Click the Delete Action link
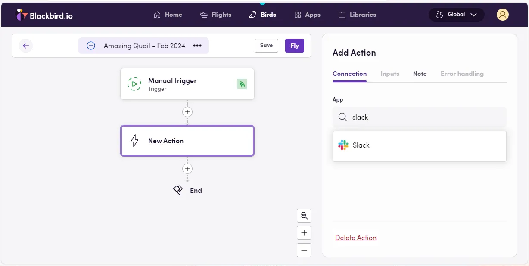Screen dimensions: 529x266 [x=356, y=238]
